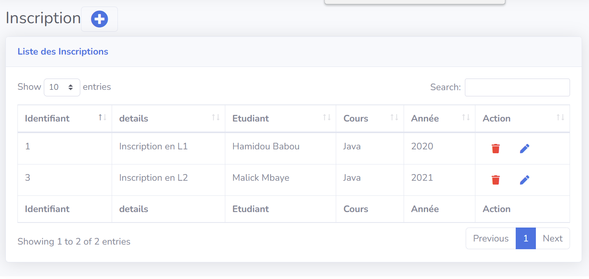The image size is (589, 279).
Task: Click the Inscription page title
Action: pyautogui.click(x=43, y=18)
